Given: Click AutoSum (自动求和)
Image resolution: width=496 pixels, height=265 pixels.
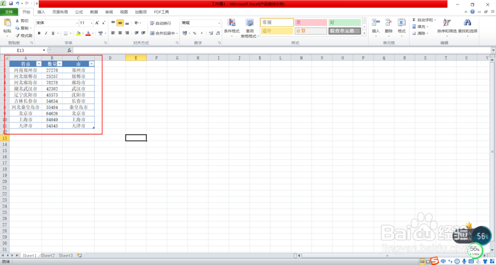Looking at the screenshot, I should pyautogui.click(x=424, y=20).
